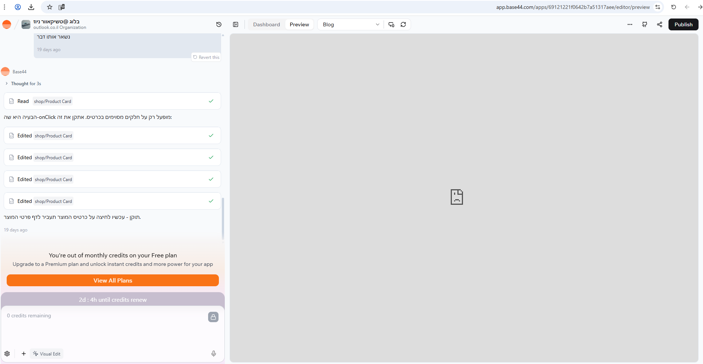Click the microphone voice input icon
Viewport: 703px width, 364px height.
[214, 354]
